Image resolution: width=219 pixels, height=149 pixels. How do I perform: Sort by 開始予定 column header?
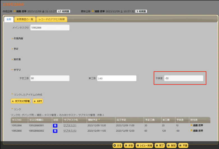101,120
